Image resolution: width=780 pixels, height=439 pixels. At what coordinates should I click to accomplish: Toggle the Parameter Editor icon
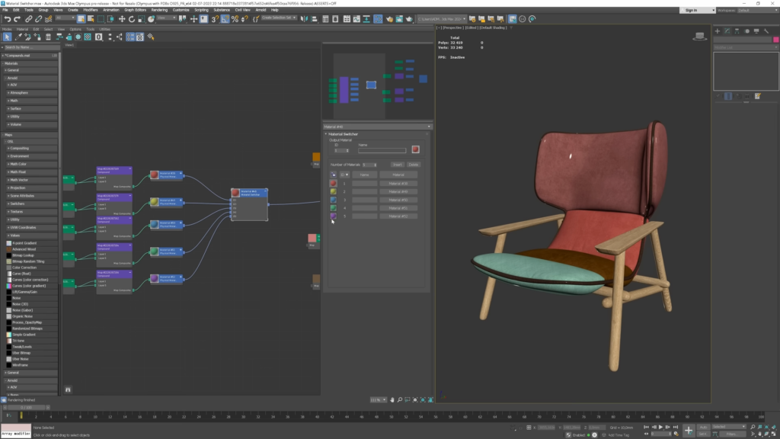click(x=140, y=37)
